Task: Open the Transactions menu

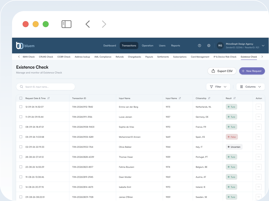Action: [x=129, y=45]
